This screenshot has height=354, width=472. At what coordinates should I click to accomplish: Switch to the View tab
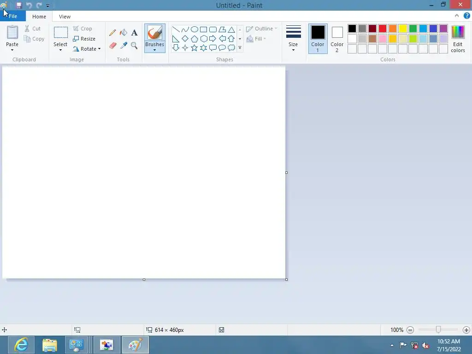click(x=65, y=17)
